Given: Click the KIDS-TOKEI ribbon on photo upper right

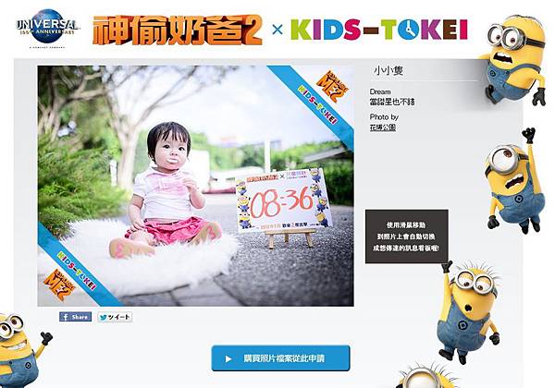Looking at the screenshot, I should [317, 105].
